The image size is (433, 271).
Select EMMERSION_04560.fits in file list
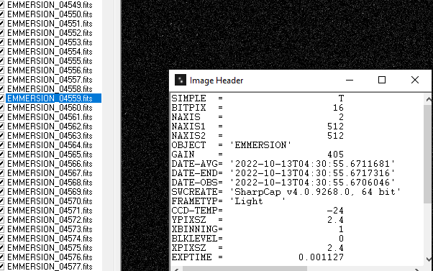click(x=50, y=108)
